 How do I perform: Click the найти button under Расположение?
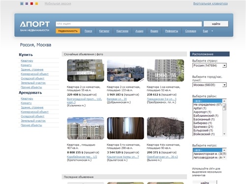tap(205, 183)
